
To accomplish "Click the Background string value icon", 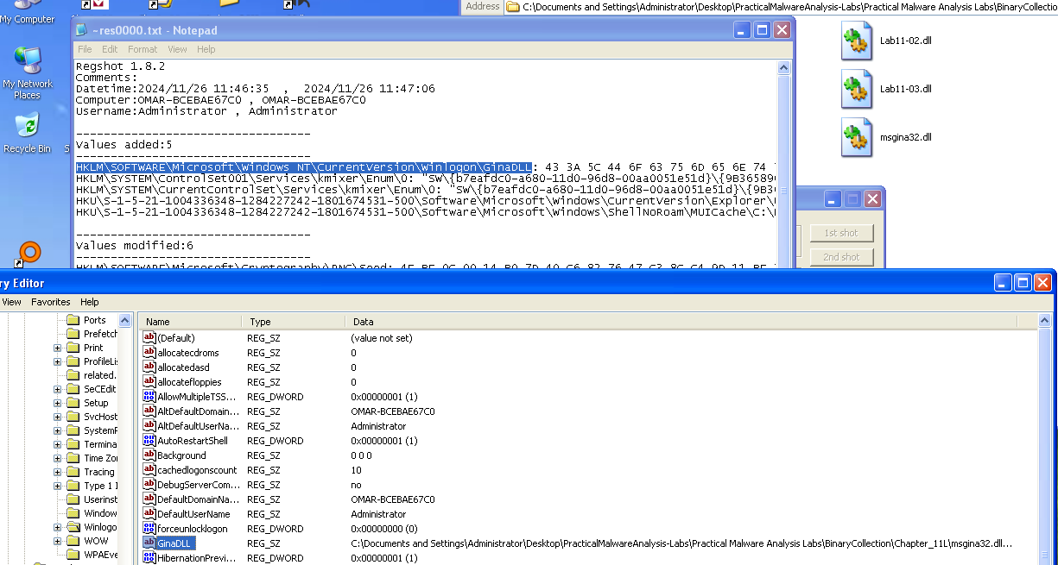I will pos(149,455).
